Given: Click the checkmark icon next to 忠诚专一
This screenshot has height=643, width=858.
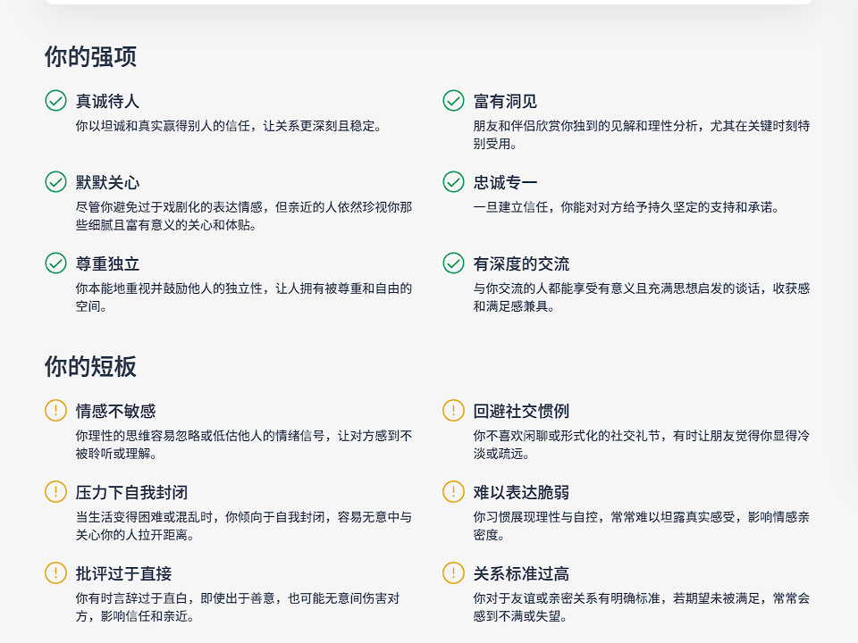Looking at the screenshot, I should 453,182.
